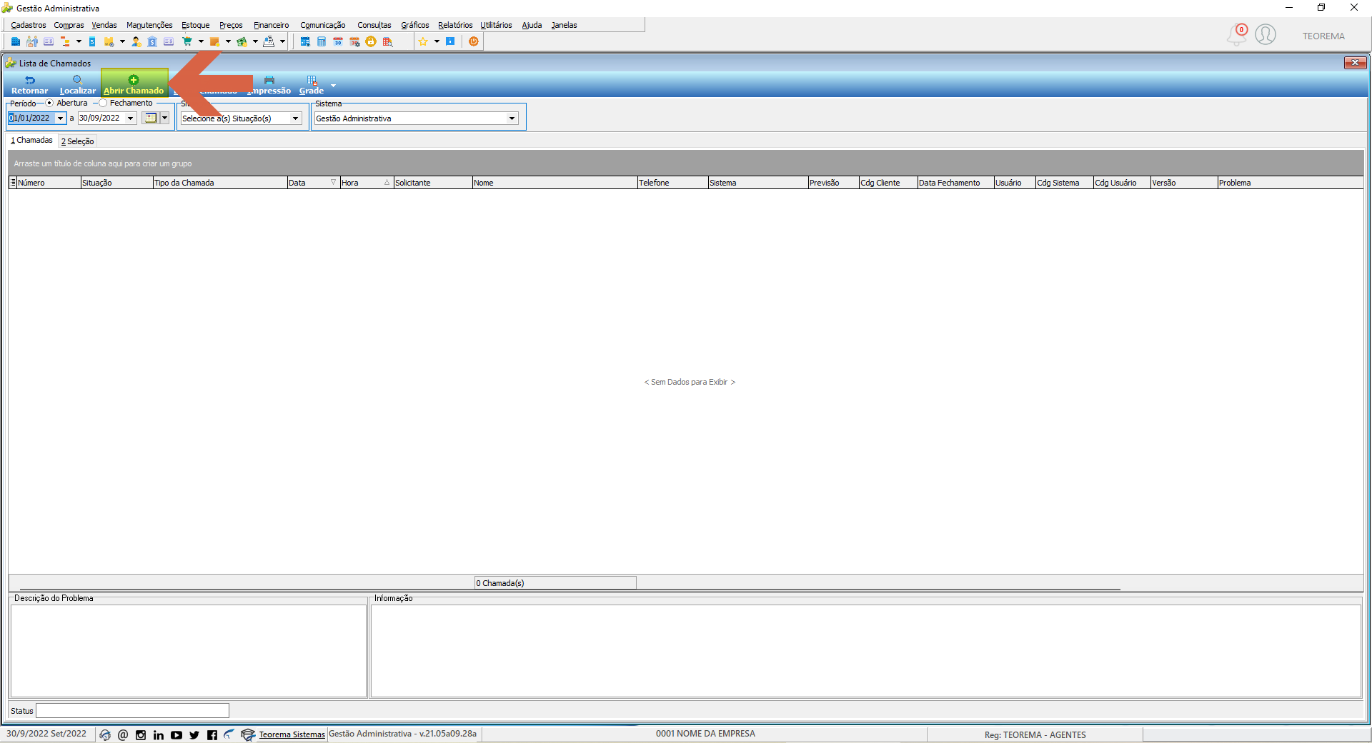Switch to the 2 Seleção tab
The height and width of the screenshot is (743, 1372).
coord(78,141)
